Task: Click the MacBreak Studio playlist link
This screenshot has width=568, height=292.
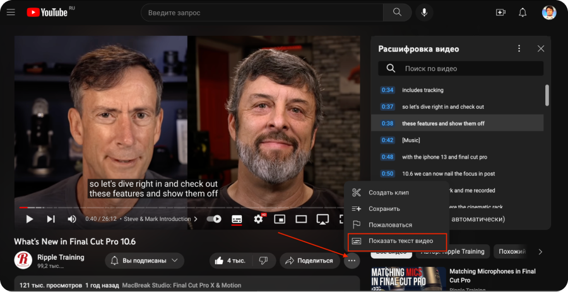Action: click(182, 285)
